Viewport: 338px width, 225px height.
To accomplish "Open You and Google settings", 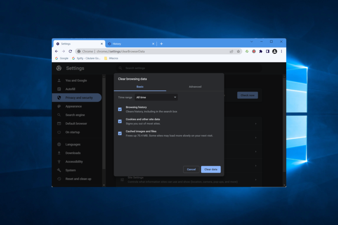I will coord(77,80).
